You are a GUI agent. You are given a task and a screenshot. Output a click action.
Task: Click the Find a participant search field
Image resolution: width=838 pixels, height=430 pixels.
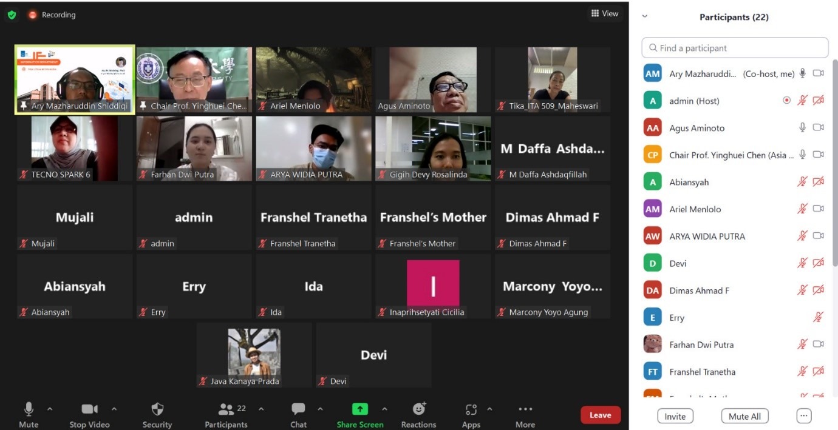735,48
